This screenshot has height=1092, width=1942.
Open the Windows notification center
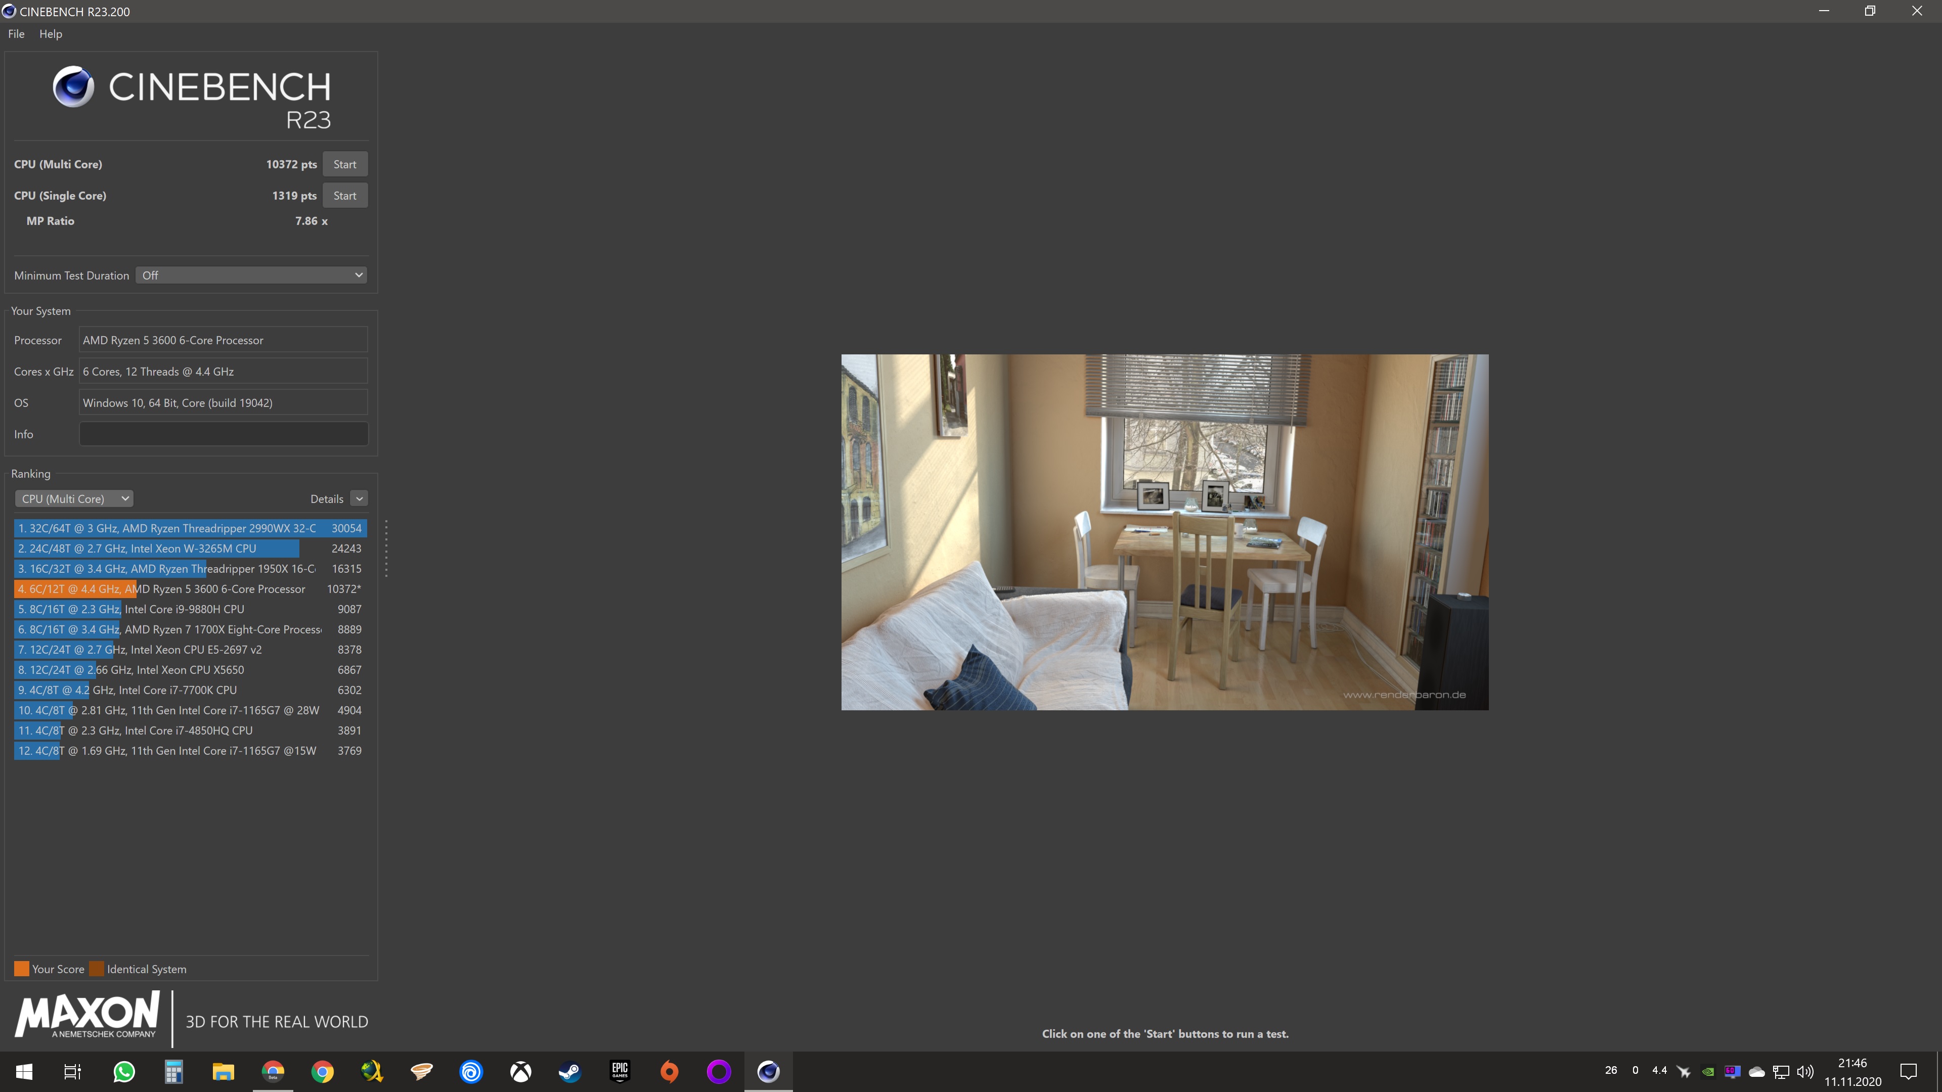(1909, 1071)
